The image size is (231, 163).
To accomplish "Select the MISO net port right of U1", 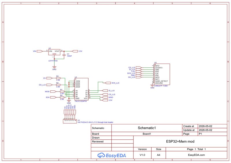I will 105,97.
